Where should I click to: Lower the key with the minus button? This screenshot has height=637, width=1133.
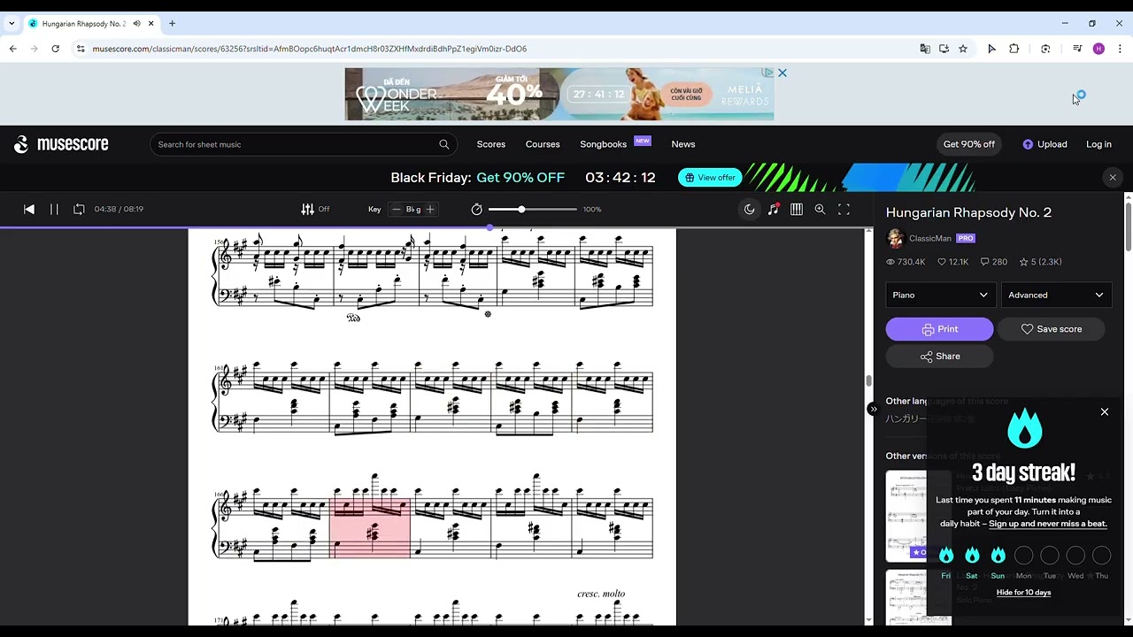click(396, 209)
